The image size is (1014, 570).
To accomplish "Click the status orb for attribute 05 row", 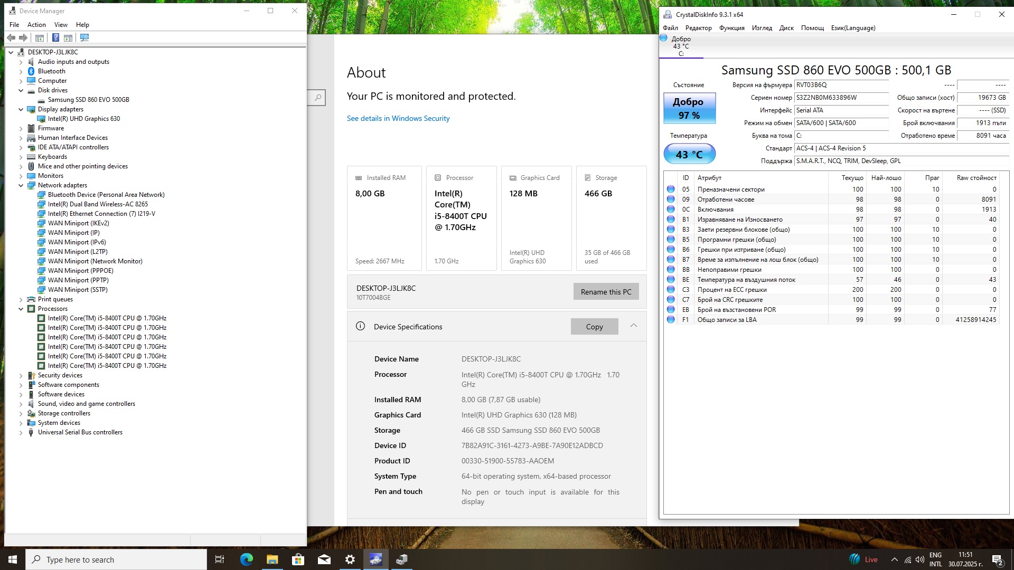I will point(671,189).
